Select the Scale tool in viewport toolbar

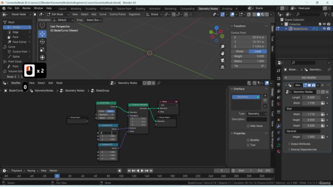pos(42,50)
